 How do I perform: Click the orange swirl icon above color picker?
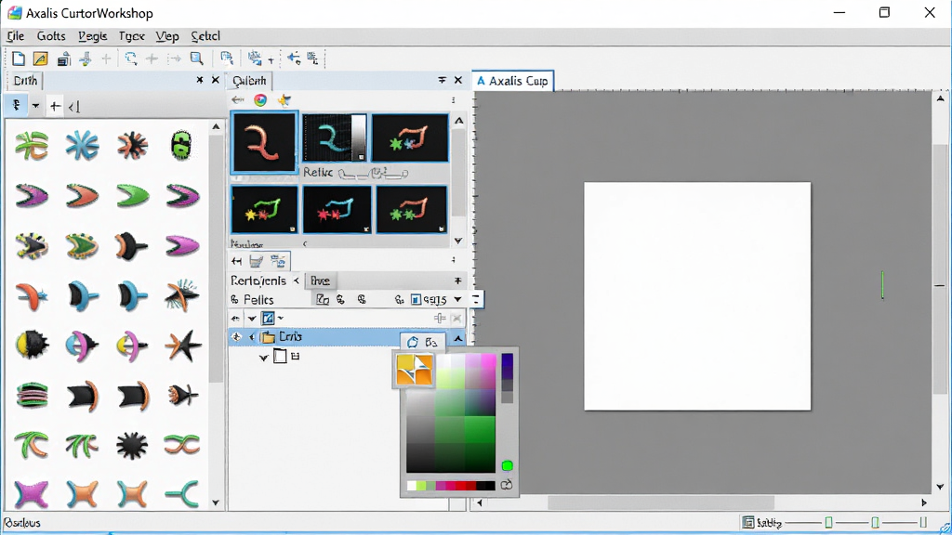414,370
